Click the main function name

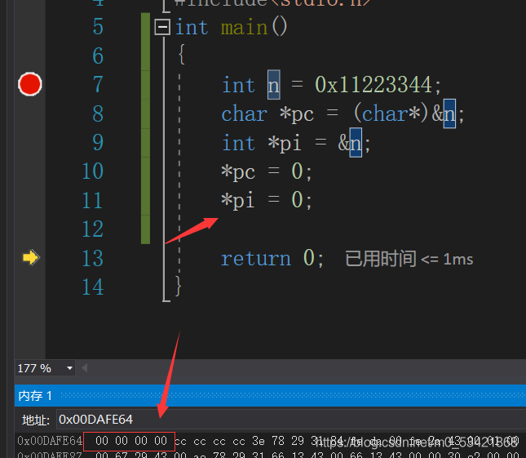pos(244,27)
